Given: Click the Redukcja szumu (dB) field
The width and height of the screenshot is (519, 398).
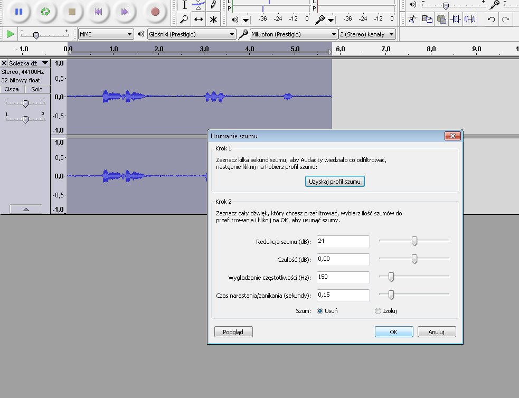Looking at the screenshot, I should [343, 242].
